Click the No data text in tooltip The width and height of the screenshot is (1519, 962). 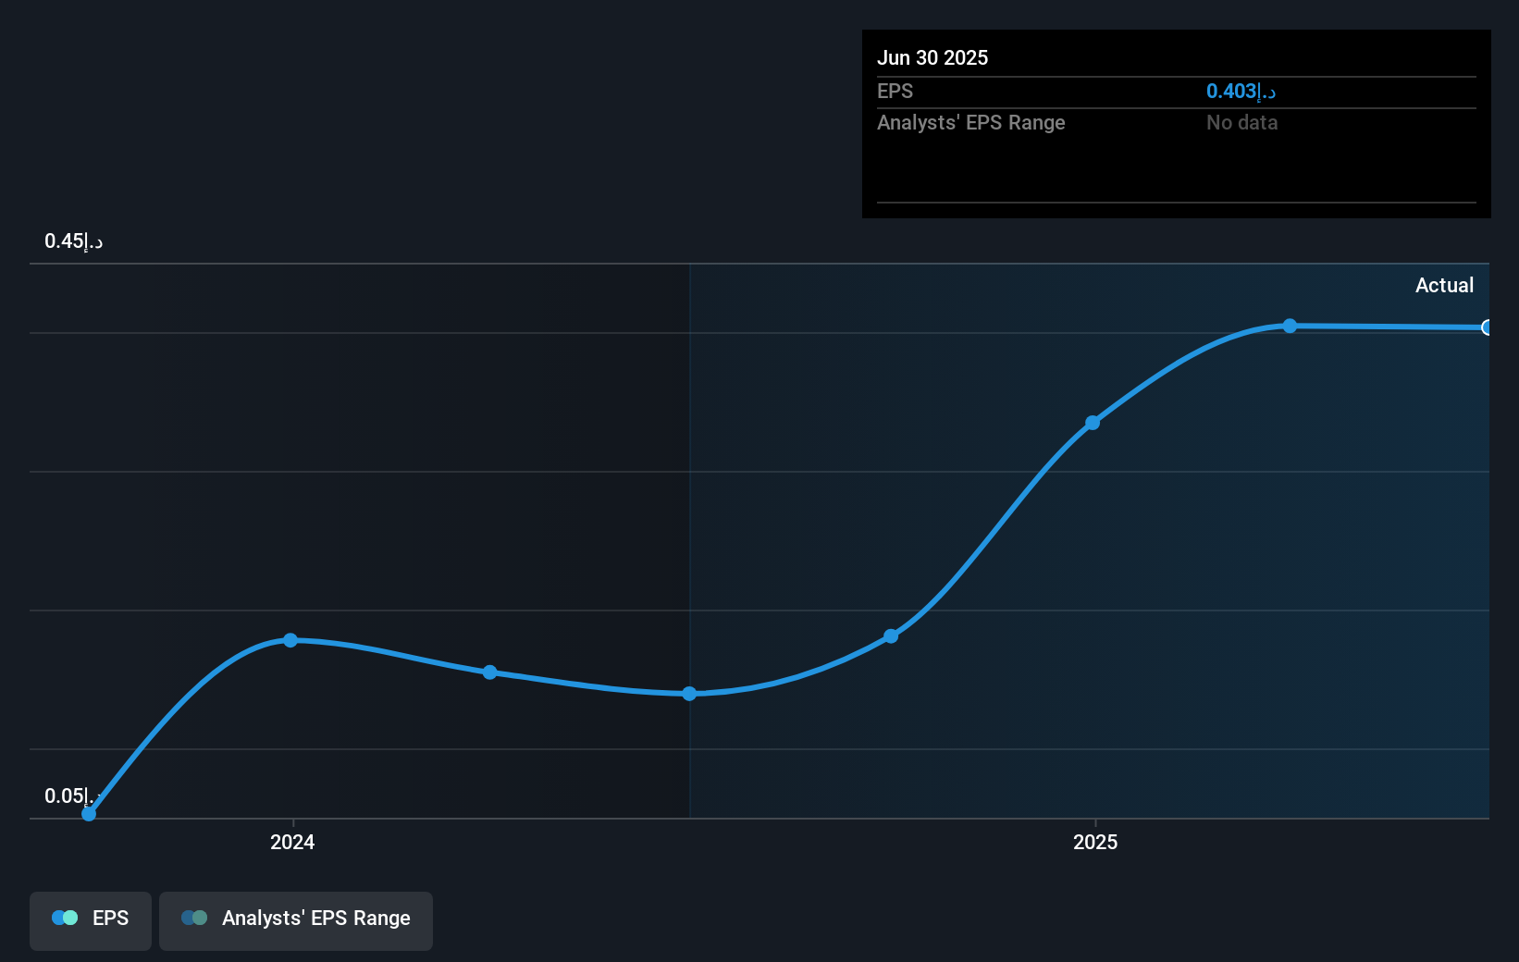[x=1242, y=122]
